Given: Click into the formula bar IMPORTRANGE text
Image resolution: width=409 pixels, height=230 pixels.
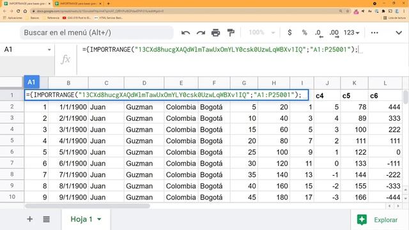Looking at the screenshot, I should tap(220, 50).
